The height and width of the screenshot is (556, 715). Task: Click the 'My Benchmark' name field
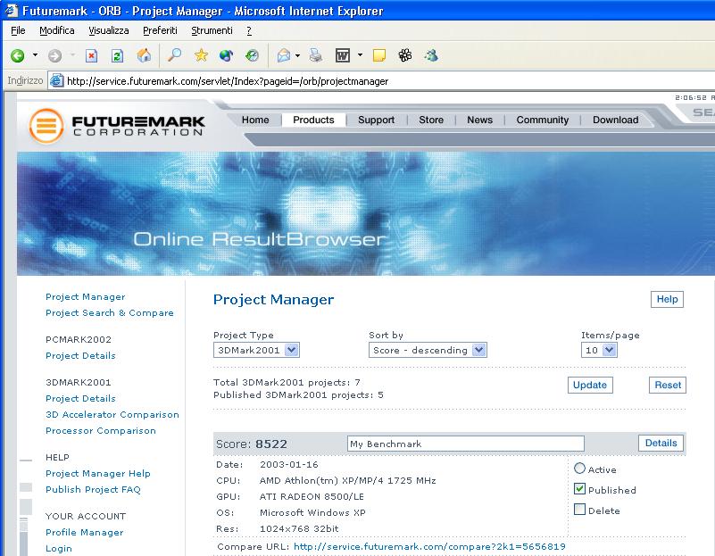point(466,444)
